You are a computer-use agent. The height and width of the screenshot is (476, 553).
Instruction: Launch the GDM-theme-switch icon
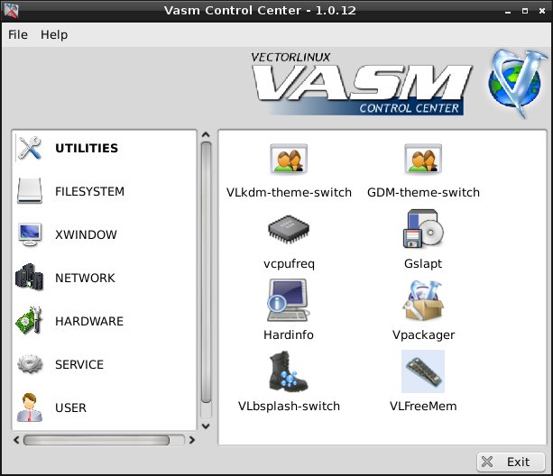[x=422, y=160]
